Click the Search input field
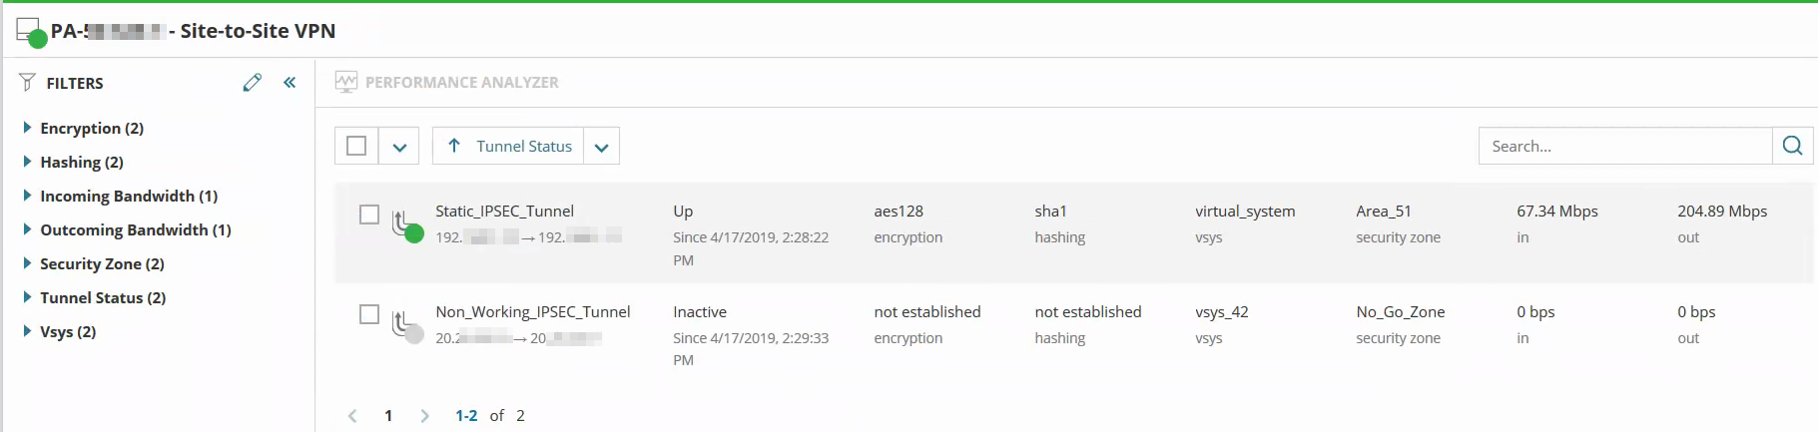1818x432 pixels. (x=1624, y=146)
